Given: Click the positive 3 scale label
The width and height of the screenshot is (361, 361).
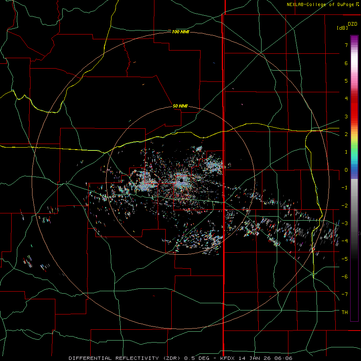Looking at the screenshot, I should click(346, 116).
